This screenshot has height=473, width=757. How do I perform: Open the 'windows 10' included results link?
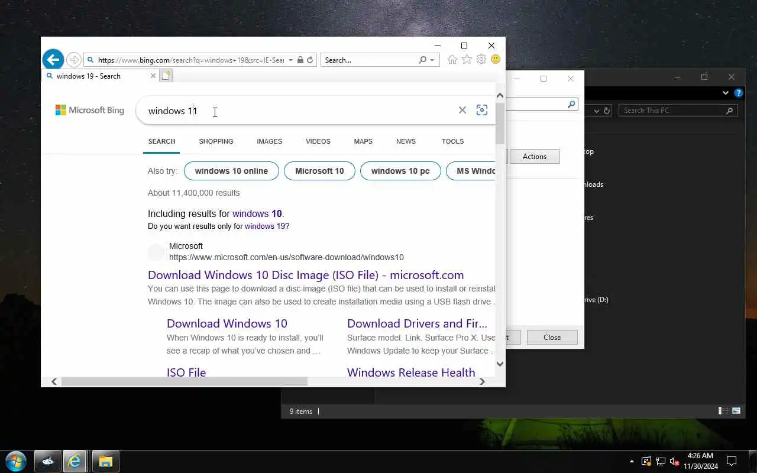tap(257, 213)
